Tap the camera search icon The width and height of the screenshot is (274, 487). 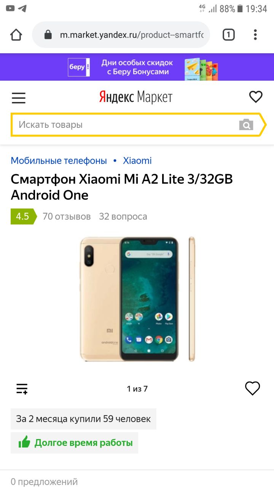pyautogui.click(x=246, y=124)
